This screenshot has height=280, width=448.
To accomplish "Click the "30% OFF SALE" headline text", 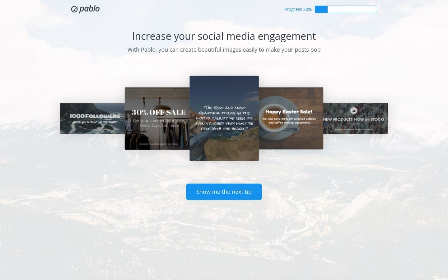I will (x=159, y=112).
